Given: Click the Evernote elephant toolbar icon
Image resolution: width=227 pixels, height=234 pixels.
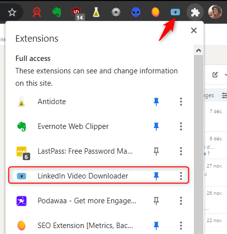Looking at the screenshot, I should point(56,12).
